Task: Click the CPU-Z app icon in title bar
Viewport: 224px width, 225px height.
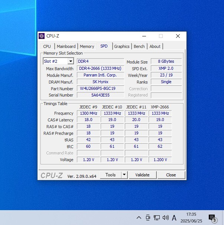Action: [42, 36]
